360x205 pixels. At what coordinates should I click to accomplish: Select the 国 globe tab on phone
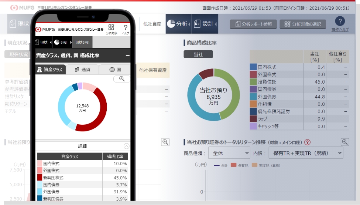(115, 70)
